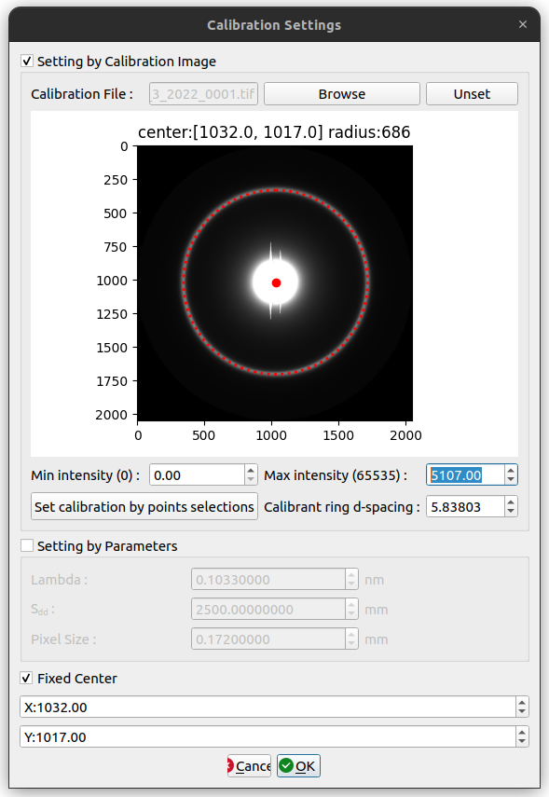Increase Fixed Center X value arrow

click(x=522, y=702)
